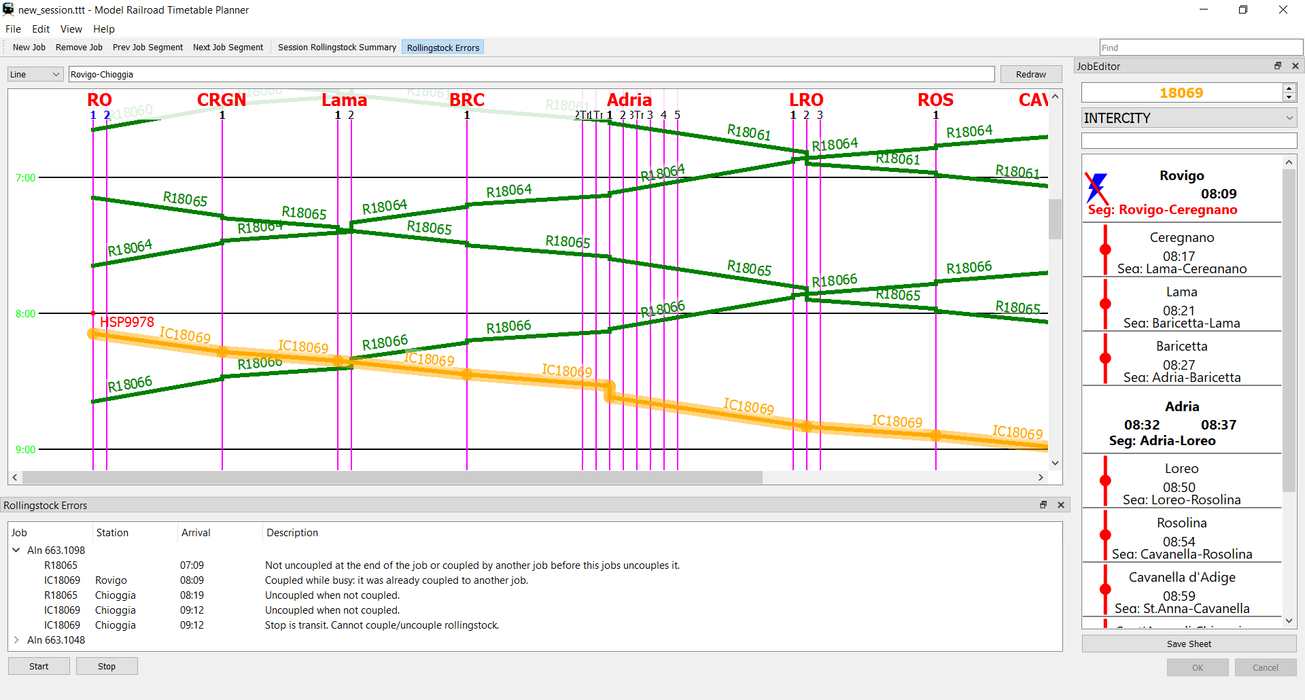Screen dimensions: 1305x700
Task: Float the Rollingstock Errors panel
Action: point(1043,505)
